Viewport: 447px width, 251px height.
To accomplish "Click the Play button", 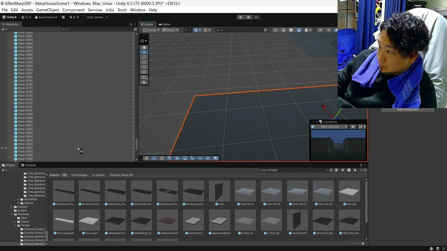I will point(240,17).
